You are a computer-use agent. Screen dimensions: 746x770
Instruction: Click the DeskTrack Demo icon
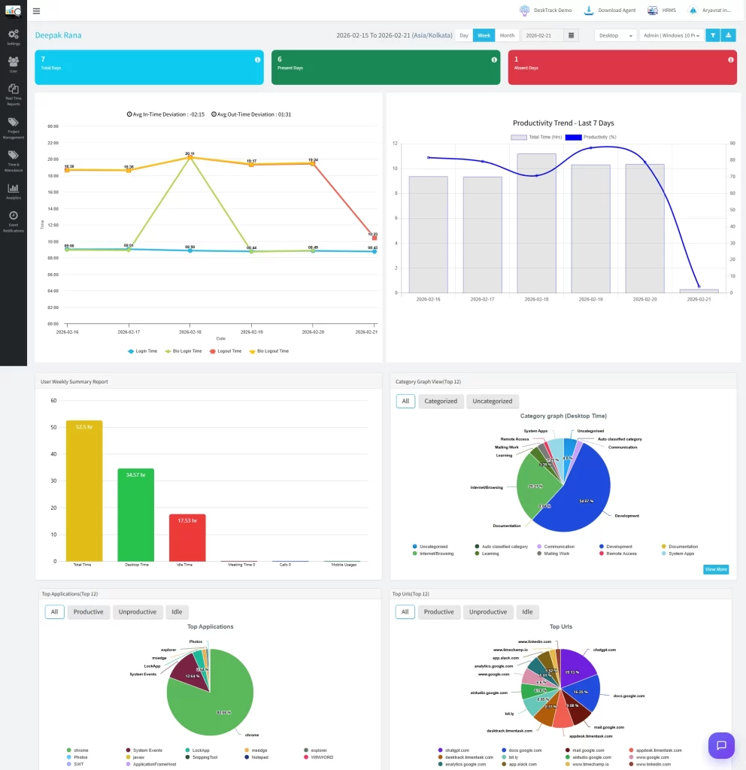click(524, 11)
